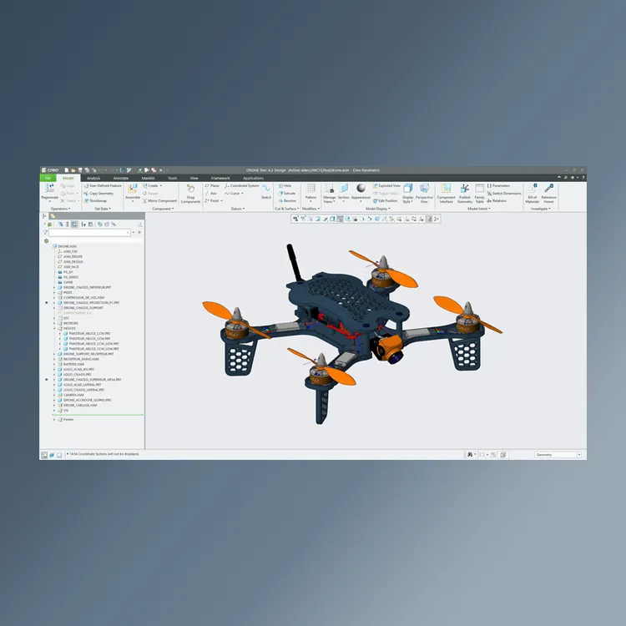Toggle Exploded View
This screenshot has height=626, width=626.
[x=386, y=185]
